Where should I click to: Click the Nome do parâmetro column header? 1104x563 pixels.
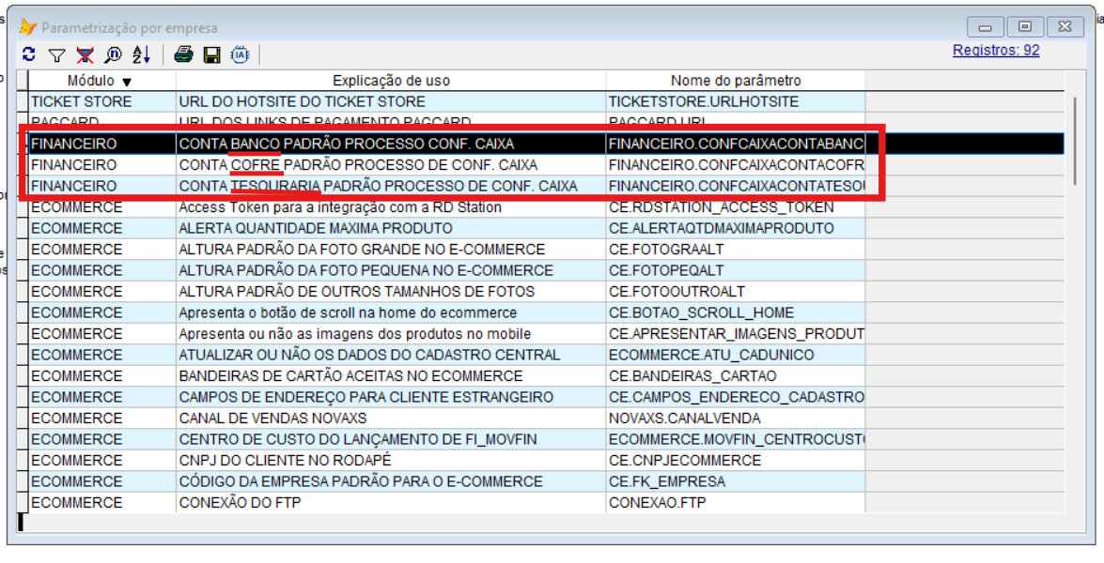click(735, 81)
